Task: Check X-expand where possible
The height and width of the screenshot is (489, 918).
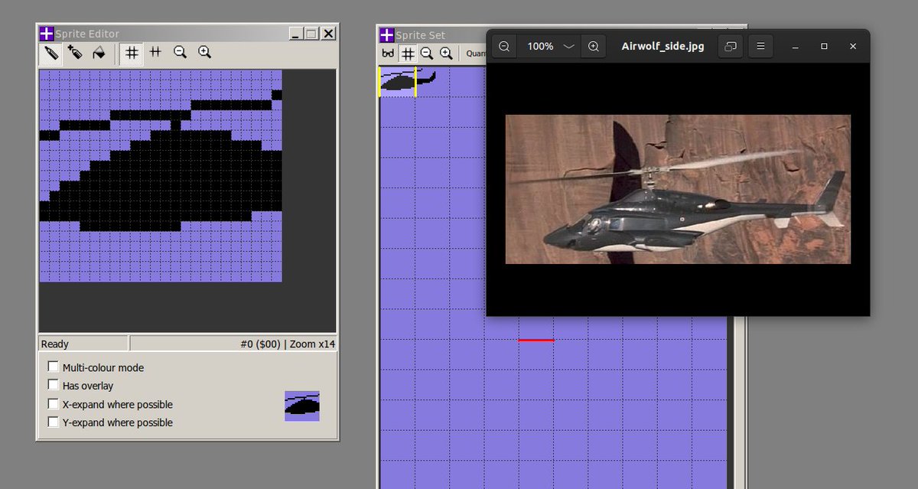Action: coord(53,404)
